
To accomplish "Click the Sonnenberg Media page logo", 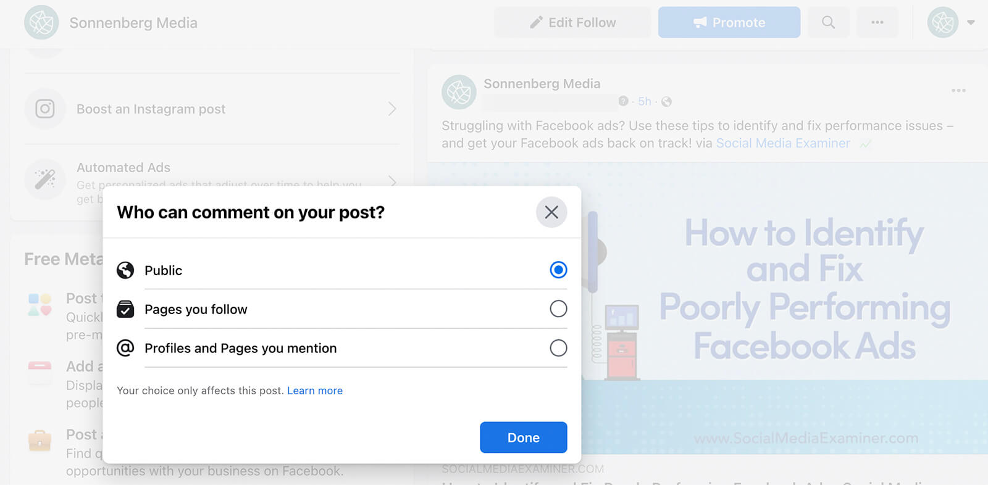I will 41,22.
